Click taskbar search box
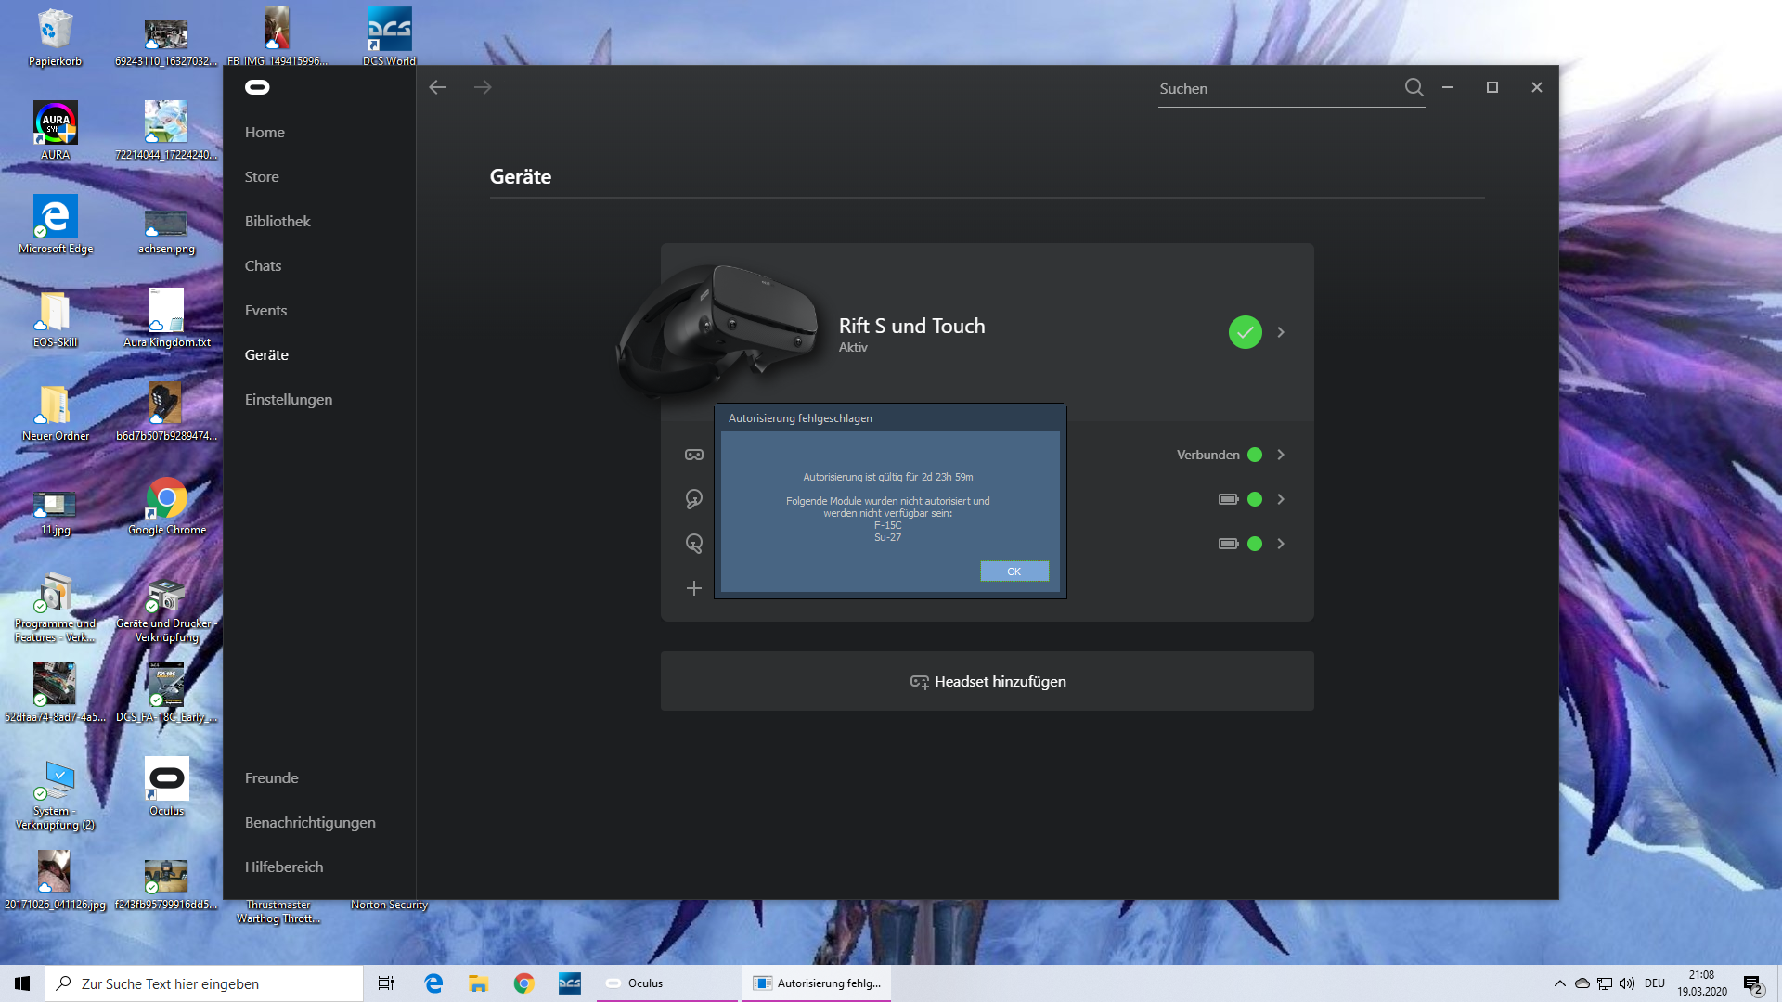Viewport: 1782px width, 1002px height. [x=204, y=983]
